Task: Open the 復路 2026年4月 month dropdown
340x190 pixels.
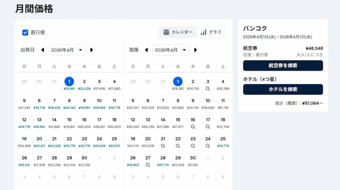Action: pos(171,50)
